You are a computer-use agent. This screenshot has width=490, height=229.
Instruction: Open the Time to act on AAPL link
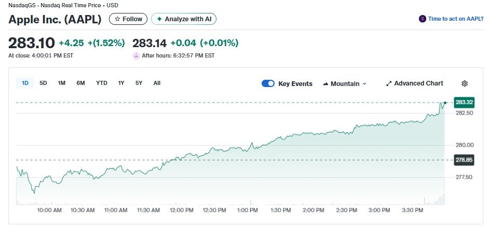point(455,19)
